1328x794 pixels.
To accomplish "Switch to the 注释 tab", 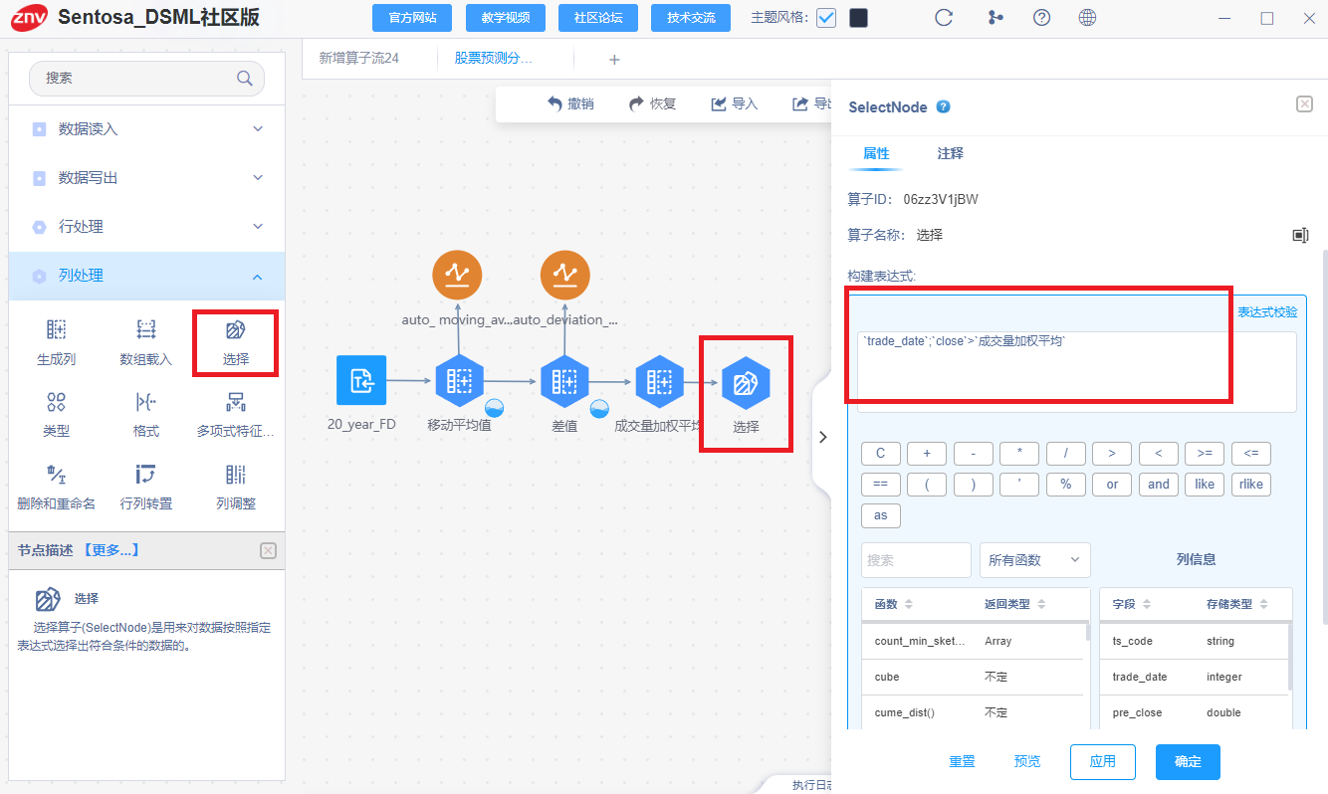I will (x=951, y=154).
